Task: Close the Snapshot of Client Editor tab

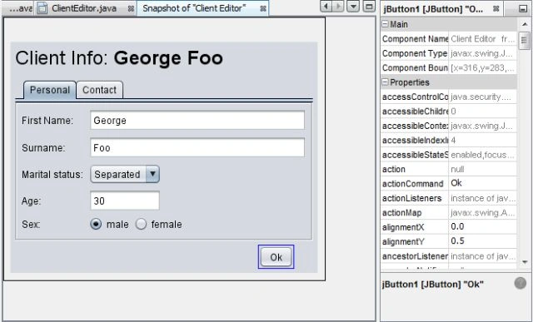Action: pyautogui.click(x=263, y=9)
